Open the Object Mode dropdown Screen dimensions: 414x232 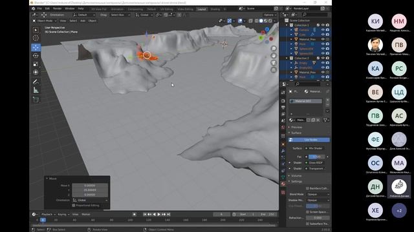pos(45,21)
